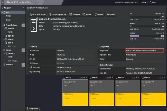Click the Refresh toolbar button

point(99,15)
